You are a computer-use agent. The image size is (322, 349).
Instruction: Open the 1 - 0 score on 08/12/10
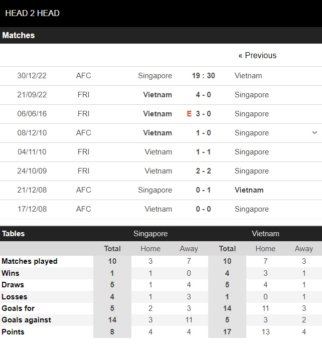(203, 133)
